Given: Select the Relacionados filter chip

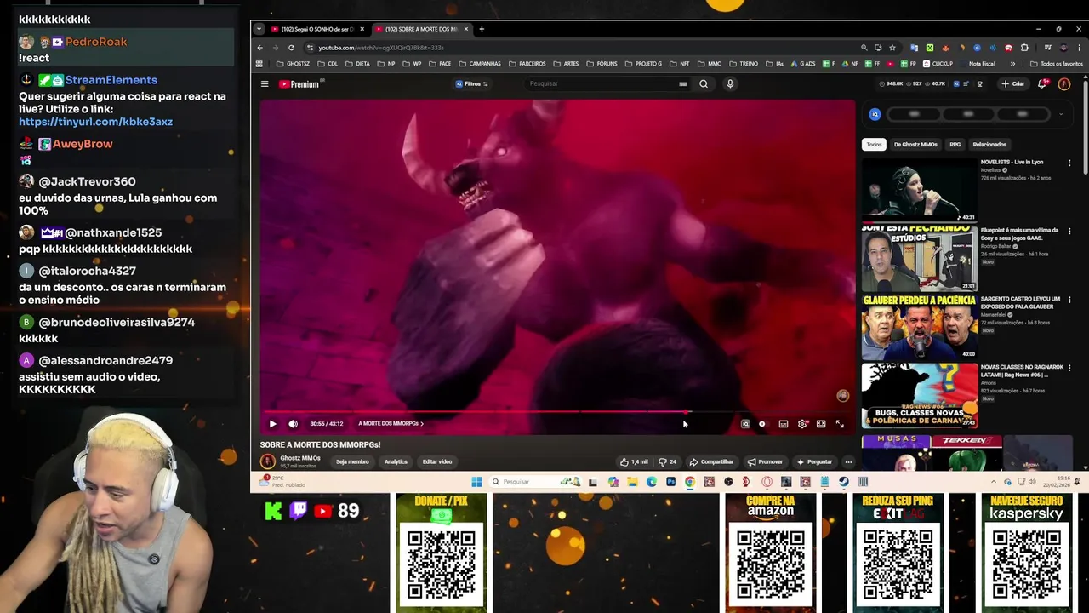Looking at the screenshot, I should 989,145.
